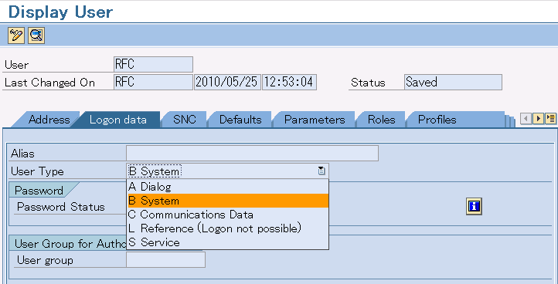Switch to the Address tab

[x=49, y=120]
